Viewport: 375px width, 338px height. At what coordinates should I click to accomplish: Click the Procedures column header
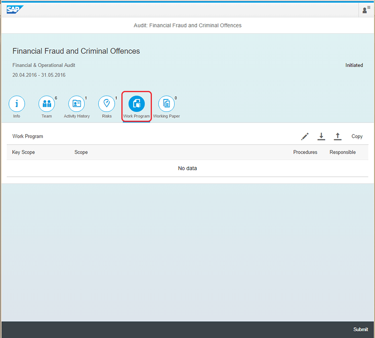click(x=305, y=152)
